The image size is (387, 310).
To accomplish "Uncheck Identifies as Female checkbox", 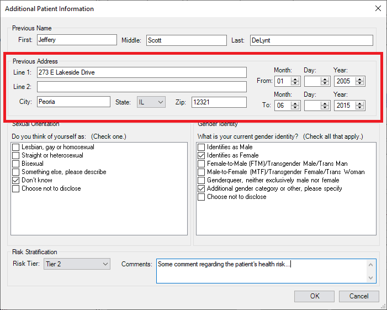I will 202,155.
